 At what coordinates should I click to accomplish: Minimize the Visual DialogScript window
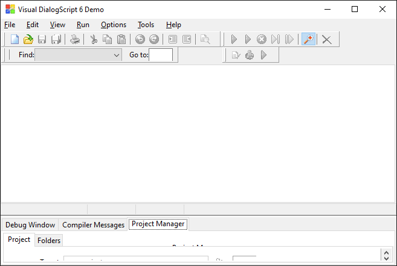328,10
